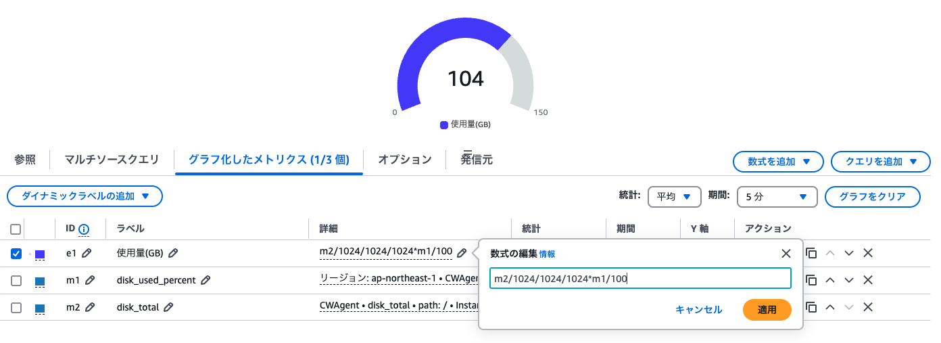This screenshot has width=941, height=343.
Task: Expand the 期間 5 分 dropdown
Action: pyautogui.click(x=777, y=197)
